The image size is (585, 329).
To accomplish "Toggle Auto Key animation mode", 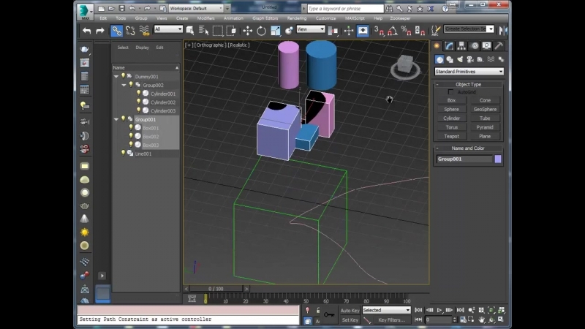I will coord(350,310).
